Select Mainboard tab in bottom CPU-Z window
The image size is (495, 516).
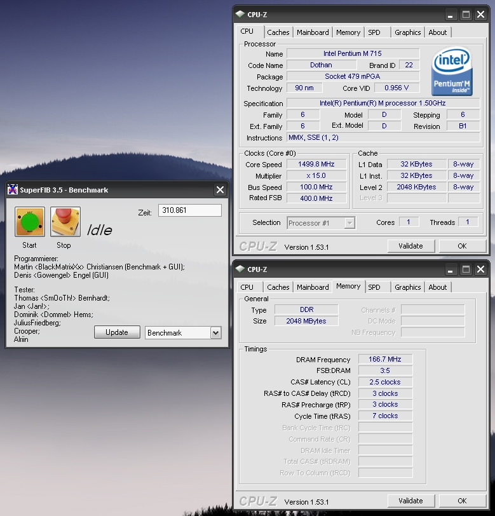pos(313,287)
